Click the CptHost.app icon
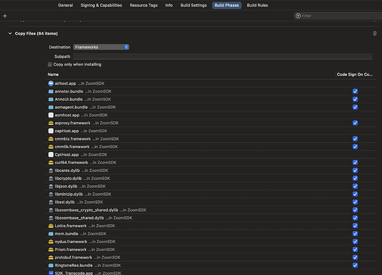The width and height of the screenshot is (382, 275). (51, 155)
